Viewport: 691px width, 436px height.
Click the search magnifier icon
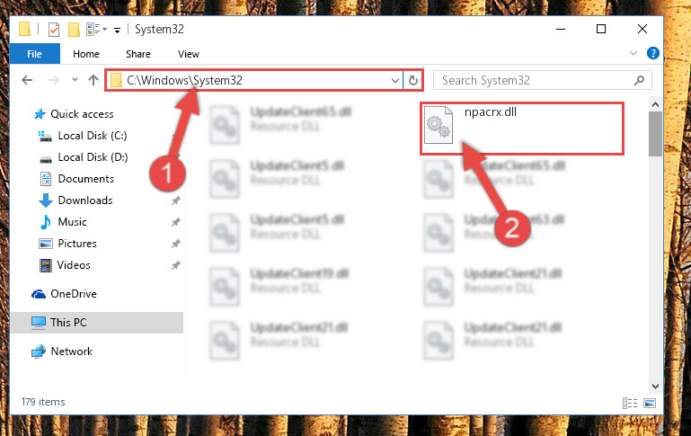(x=639, y=80)
